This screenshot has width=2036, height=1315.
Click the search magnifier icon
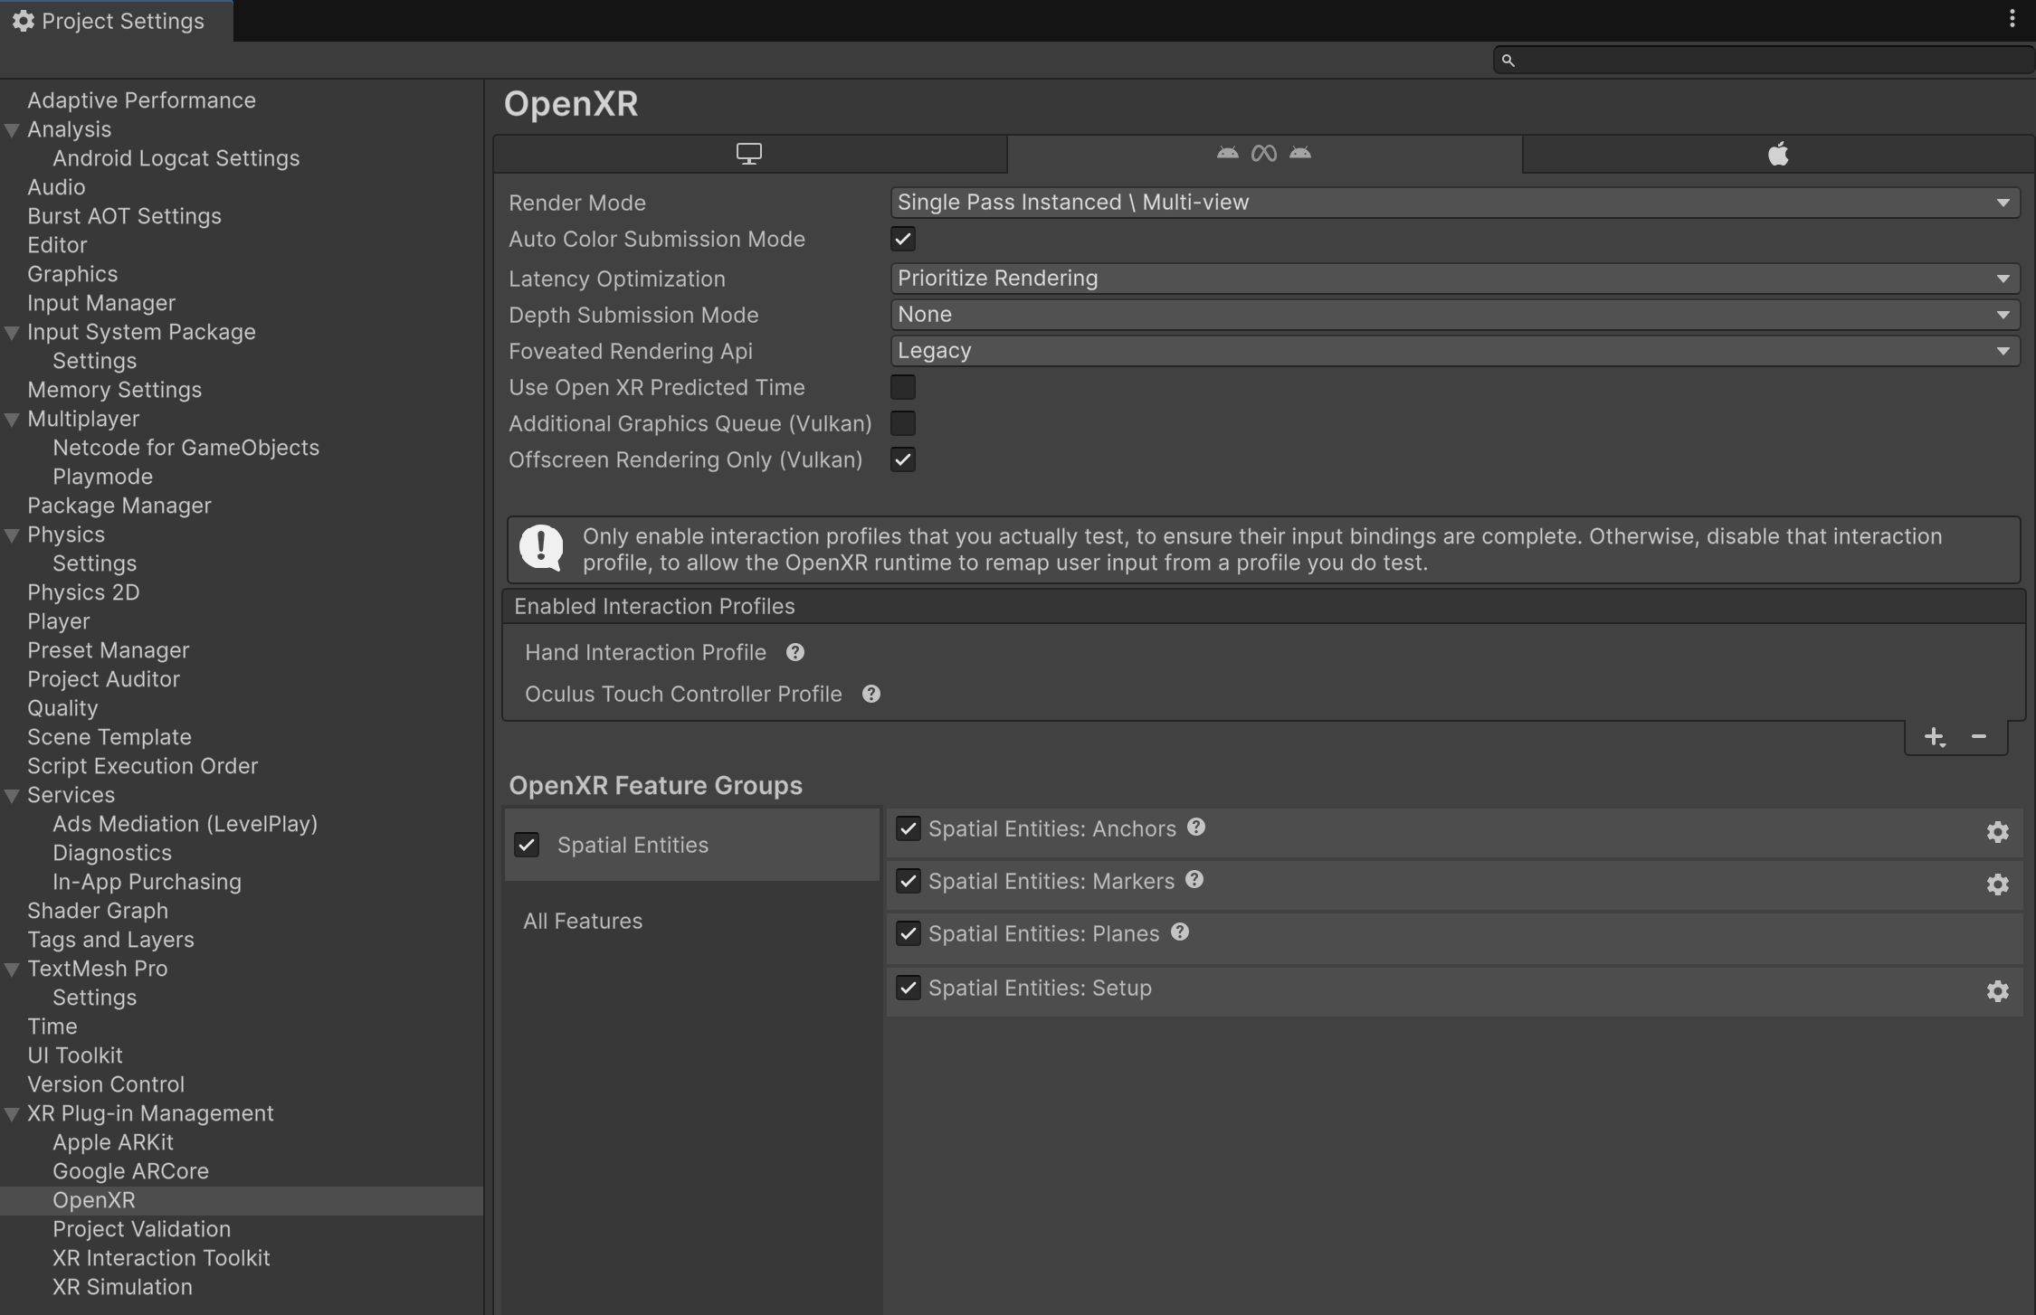coord(1508,60)
